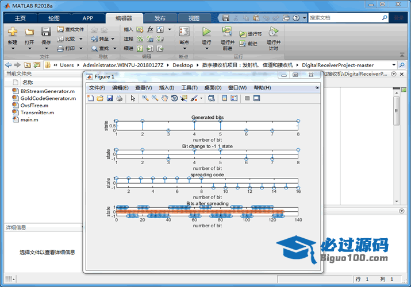Click Run and Advance (运行并前进) icon
Image resolution: width=411 pixels, height=287 pixels.
(x=227, y=32)
